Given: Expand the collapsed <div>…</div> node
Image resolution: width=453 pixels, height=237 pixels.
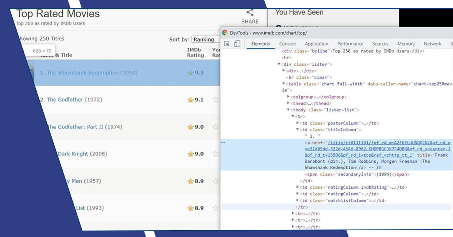Looking at the screenshot, I should tap(284, 71).
